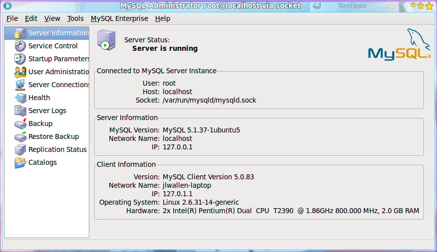Image resolution: width=437 pixels, height=252 pixels.
Task: Open the View menu
Action: point(52,18)
